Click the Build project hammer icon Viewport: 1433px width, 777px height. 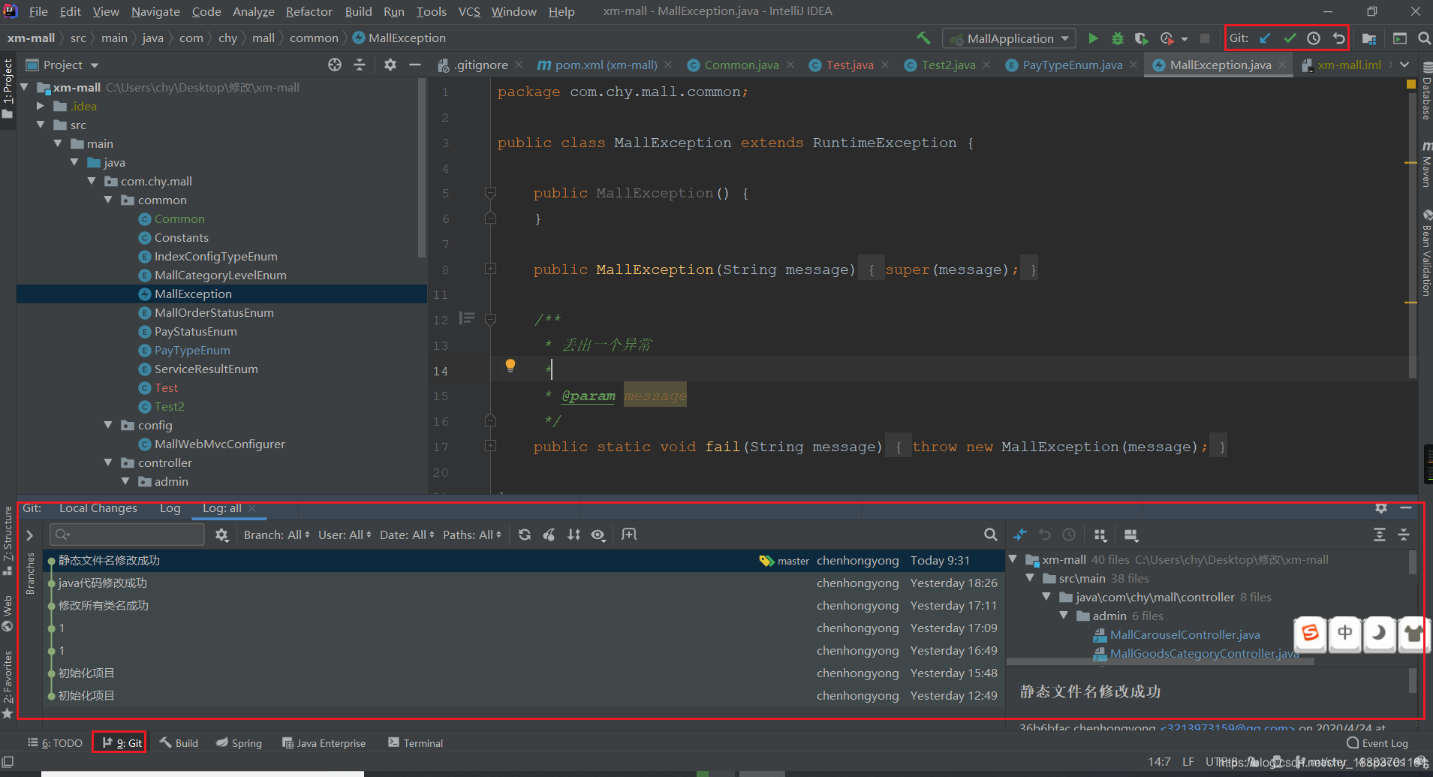[x=923, y=38]
